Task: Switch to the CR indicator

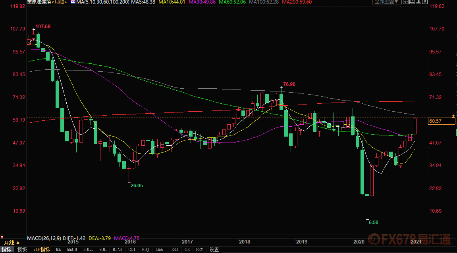Action: 187,249
